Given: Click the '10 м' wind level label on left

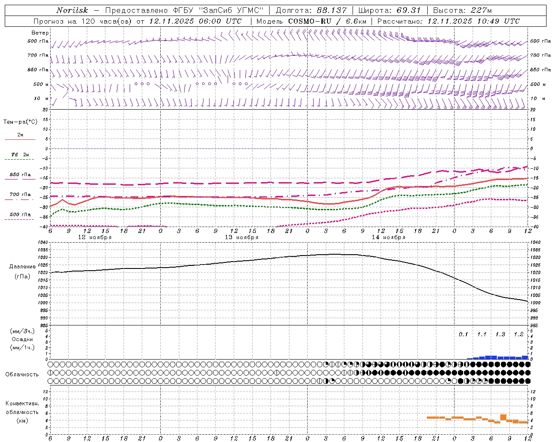Looking at the screenshot, I should click(41, 98).
